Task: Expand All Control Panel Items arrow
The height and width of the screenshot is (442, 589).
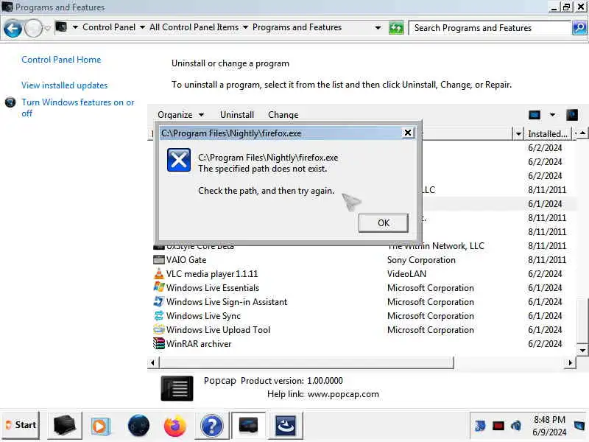Action: (245, 27)
